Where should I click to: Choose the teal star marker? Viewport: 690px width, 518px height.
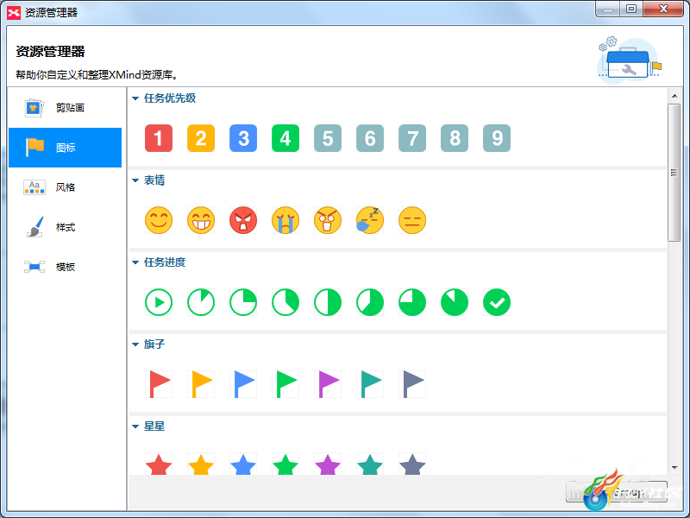coord(370,464)
